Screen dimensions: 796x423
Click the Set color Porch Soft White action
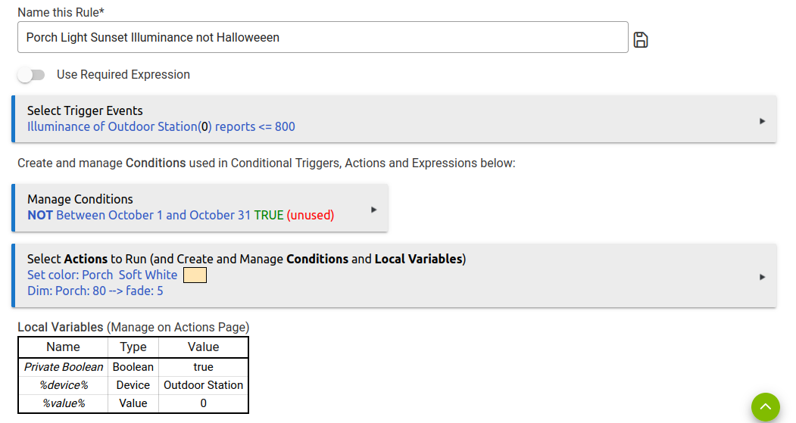pyautogui.click(x=102, y=275)
